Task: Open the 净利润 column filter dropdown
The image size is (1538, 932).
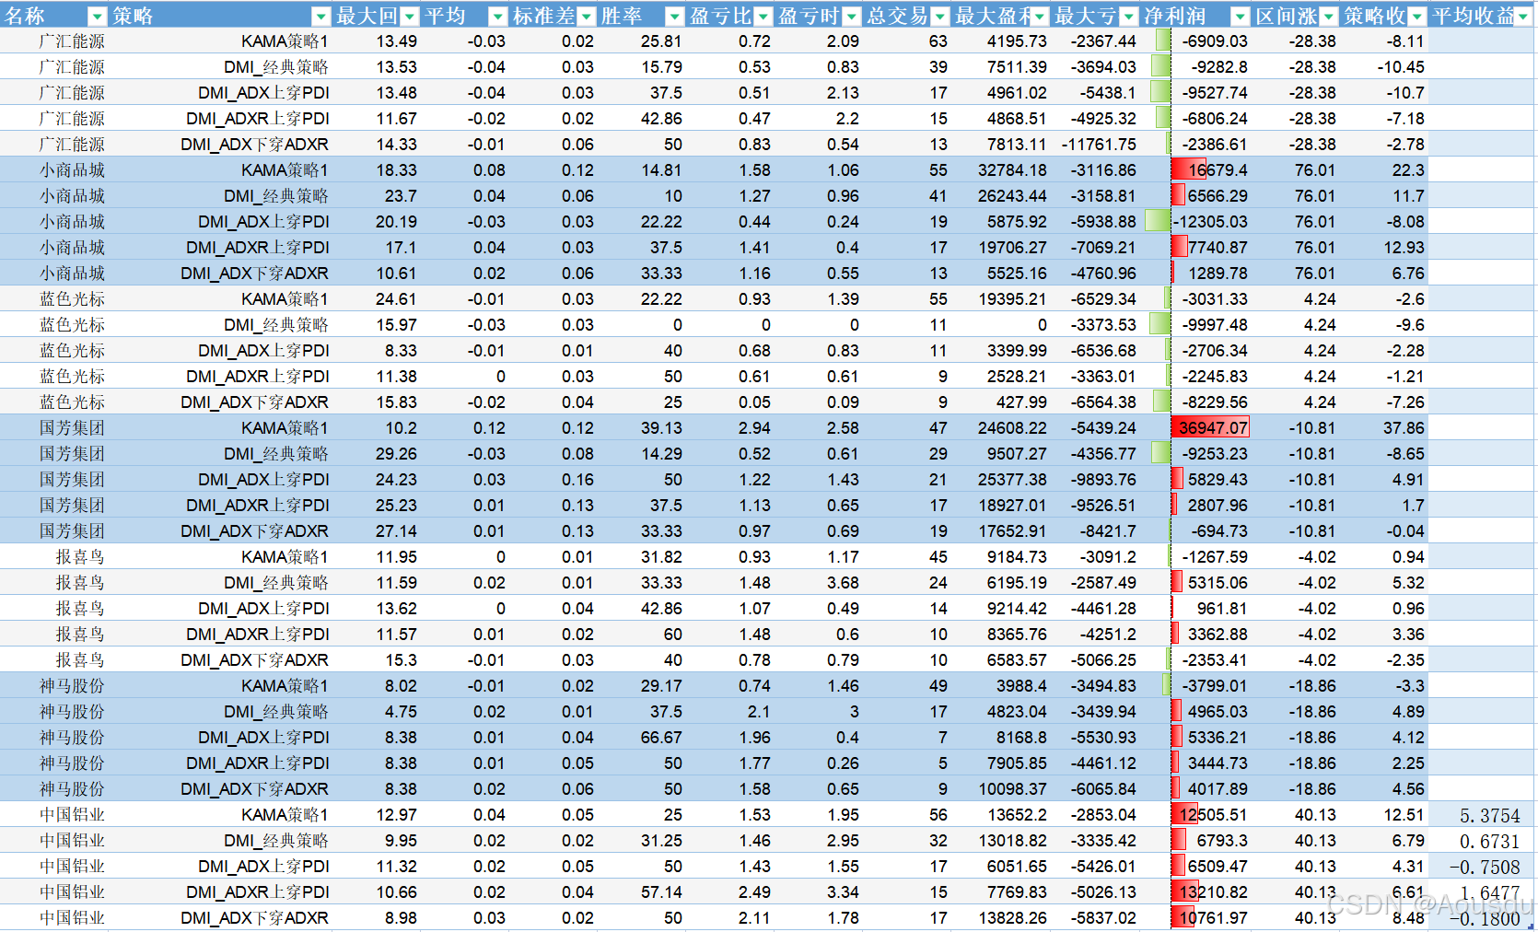Action: pyautogui.click(x=1241, y=17)
